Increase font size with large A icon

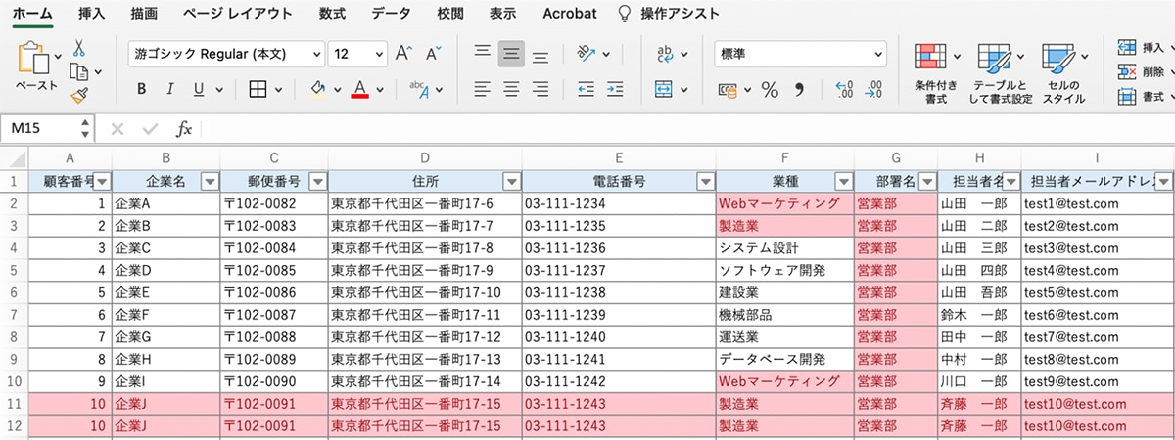(403, 54)
